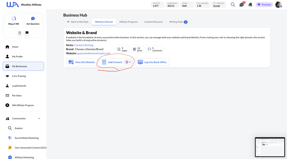Open My Inbox in sidebar

click(x=23, y=95)
